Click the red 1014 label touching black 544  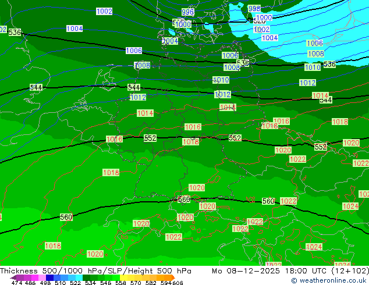click(320, 95)
